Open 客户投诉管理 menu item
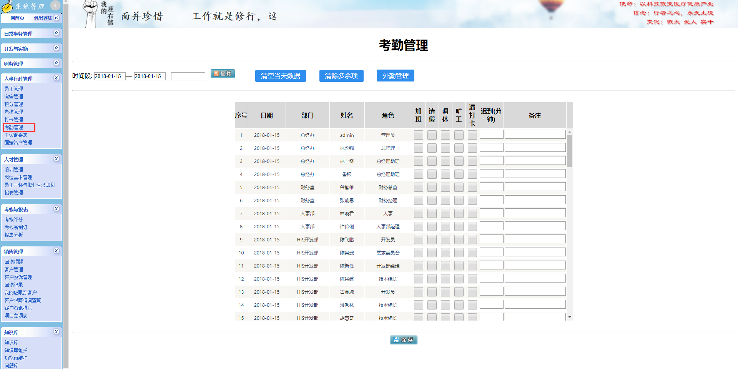Image resolution: width=738 pixels, height=369 pixels. (18, 277)
